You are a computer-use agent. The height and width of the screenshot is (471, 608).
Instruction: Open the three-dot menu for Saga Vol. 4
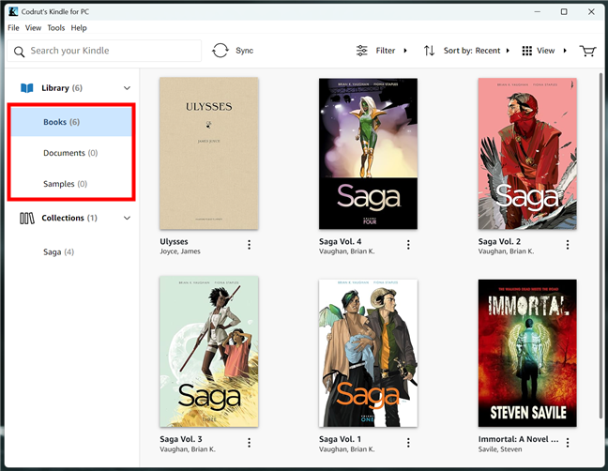pyautogui.click(x=408, y=245)
